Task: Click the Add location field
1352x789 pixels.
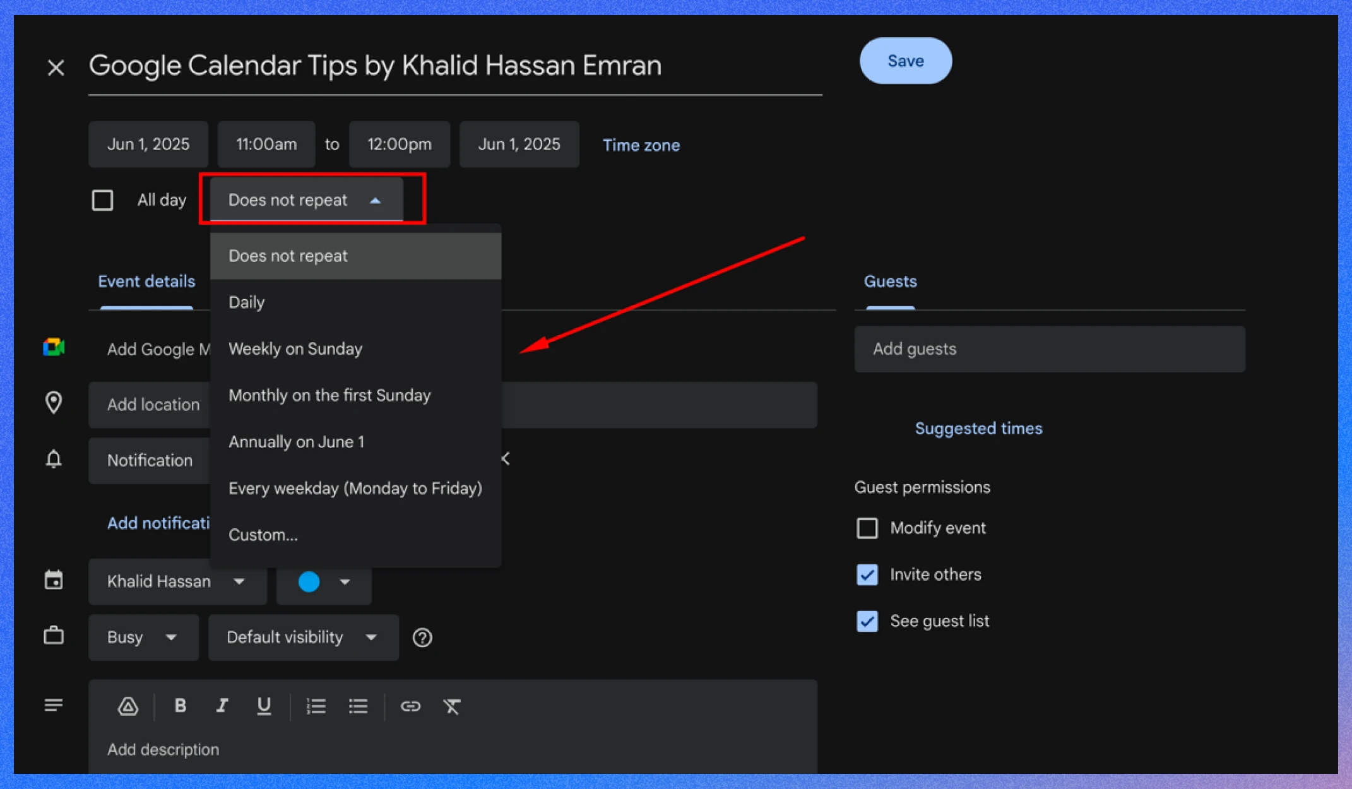Action: coord(453,405)
